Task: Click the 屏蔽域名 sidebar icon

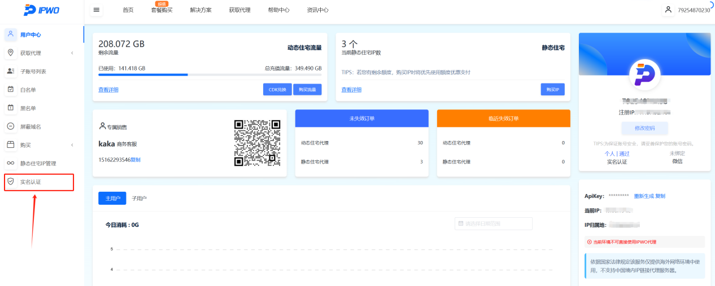Action: 10,126
